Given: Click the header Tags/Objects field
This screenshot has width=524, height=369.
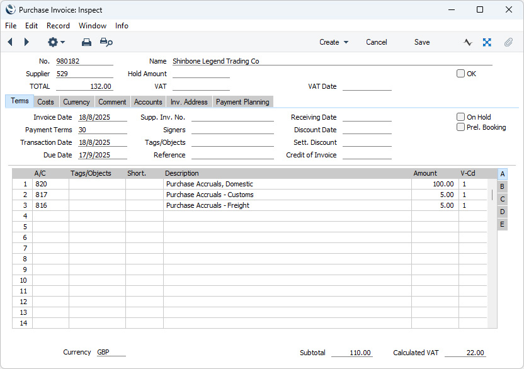Looking at the screenshot, I should point(232,142).
